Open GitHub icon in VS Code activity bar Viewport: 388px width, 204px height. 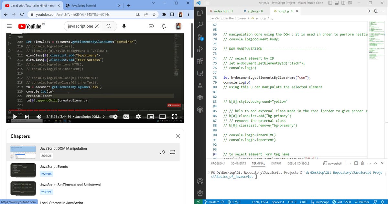pos(200,109)
